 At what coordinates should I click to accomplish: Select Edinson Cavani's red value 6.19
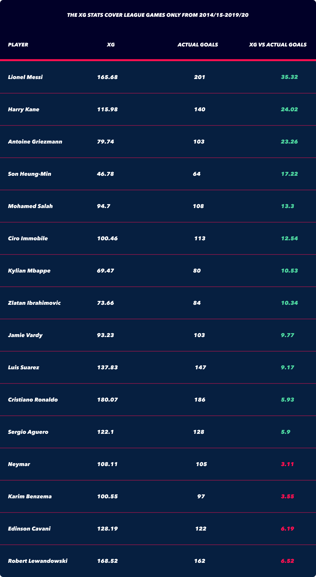pyautogui.click(x=287, y=529)
